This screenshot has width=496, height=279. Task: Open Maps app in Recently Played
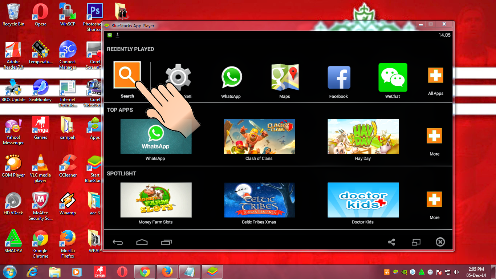click(x=285, y=77)
